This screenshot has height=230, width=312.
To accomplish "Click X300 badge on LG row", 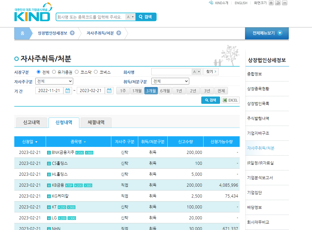I will pyautogui.click(x=72, y=218).
